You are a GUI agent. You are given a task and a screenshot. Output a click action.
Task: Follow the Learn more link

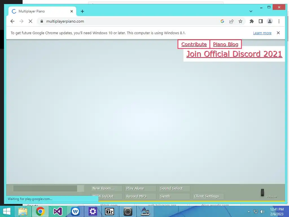tap(262, 33)
